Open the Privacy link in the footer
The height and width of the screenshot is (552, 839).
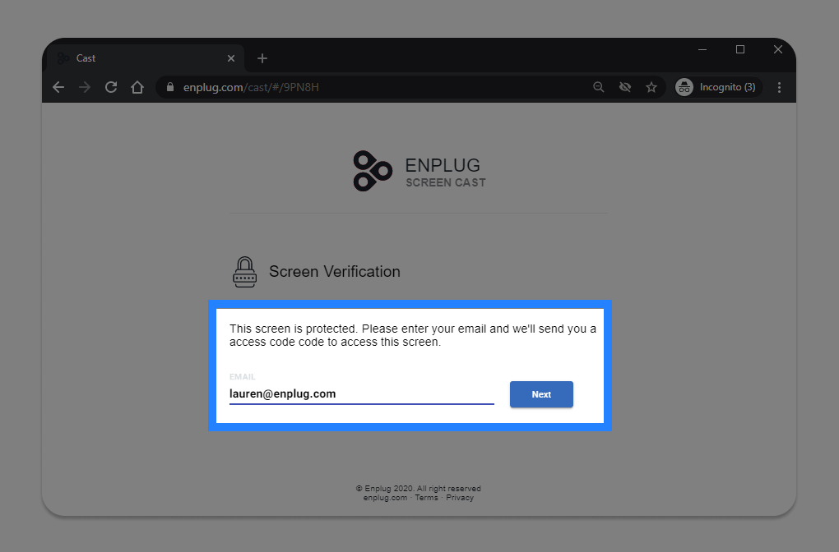[460, 498]
